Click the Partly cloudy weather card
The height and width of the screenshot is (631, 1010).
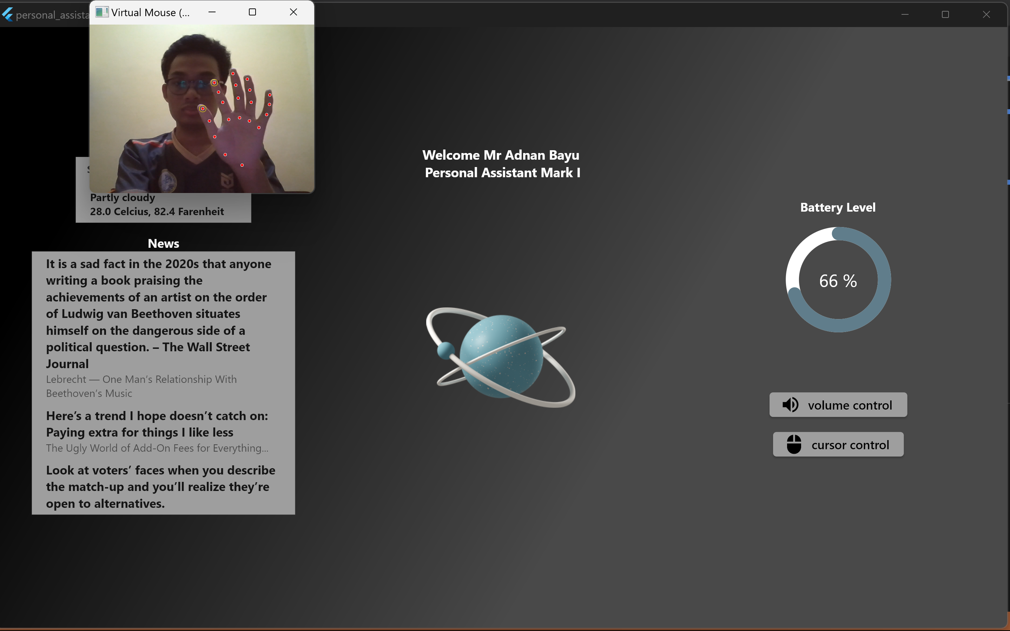[x=163, y=205]
